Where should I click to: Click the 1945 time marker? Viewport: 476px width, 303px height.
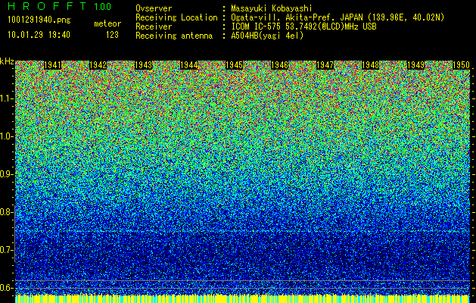(x=234, y=65)
